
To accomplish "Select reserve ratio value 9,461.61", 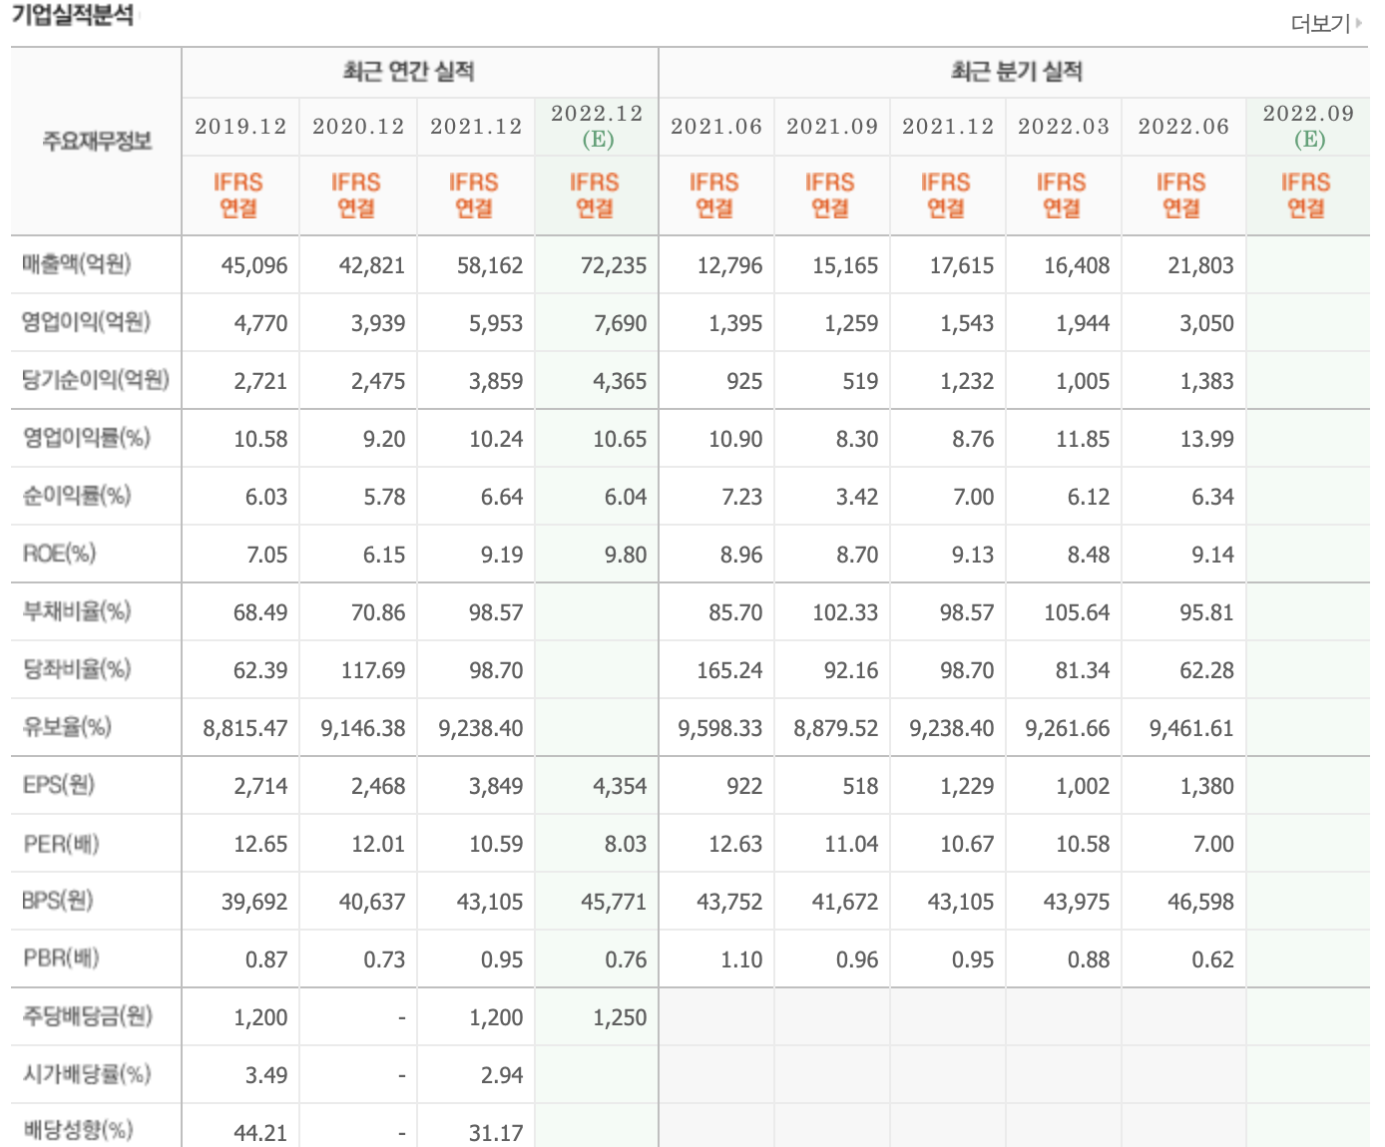I will point(1191,729).
